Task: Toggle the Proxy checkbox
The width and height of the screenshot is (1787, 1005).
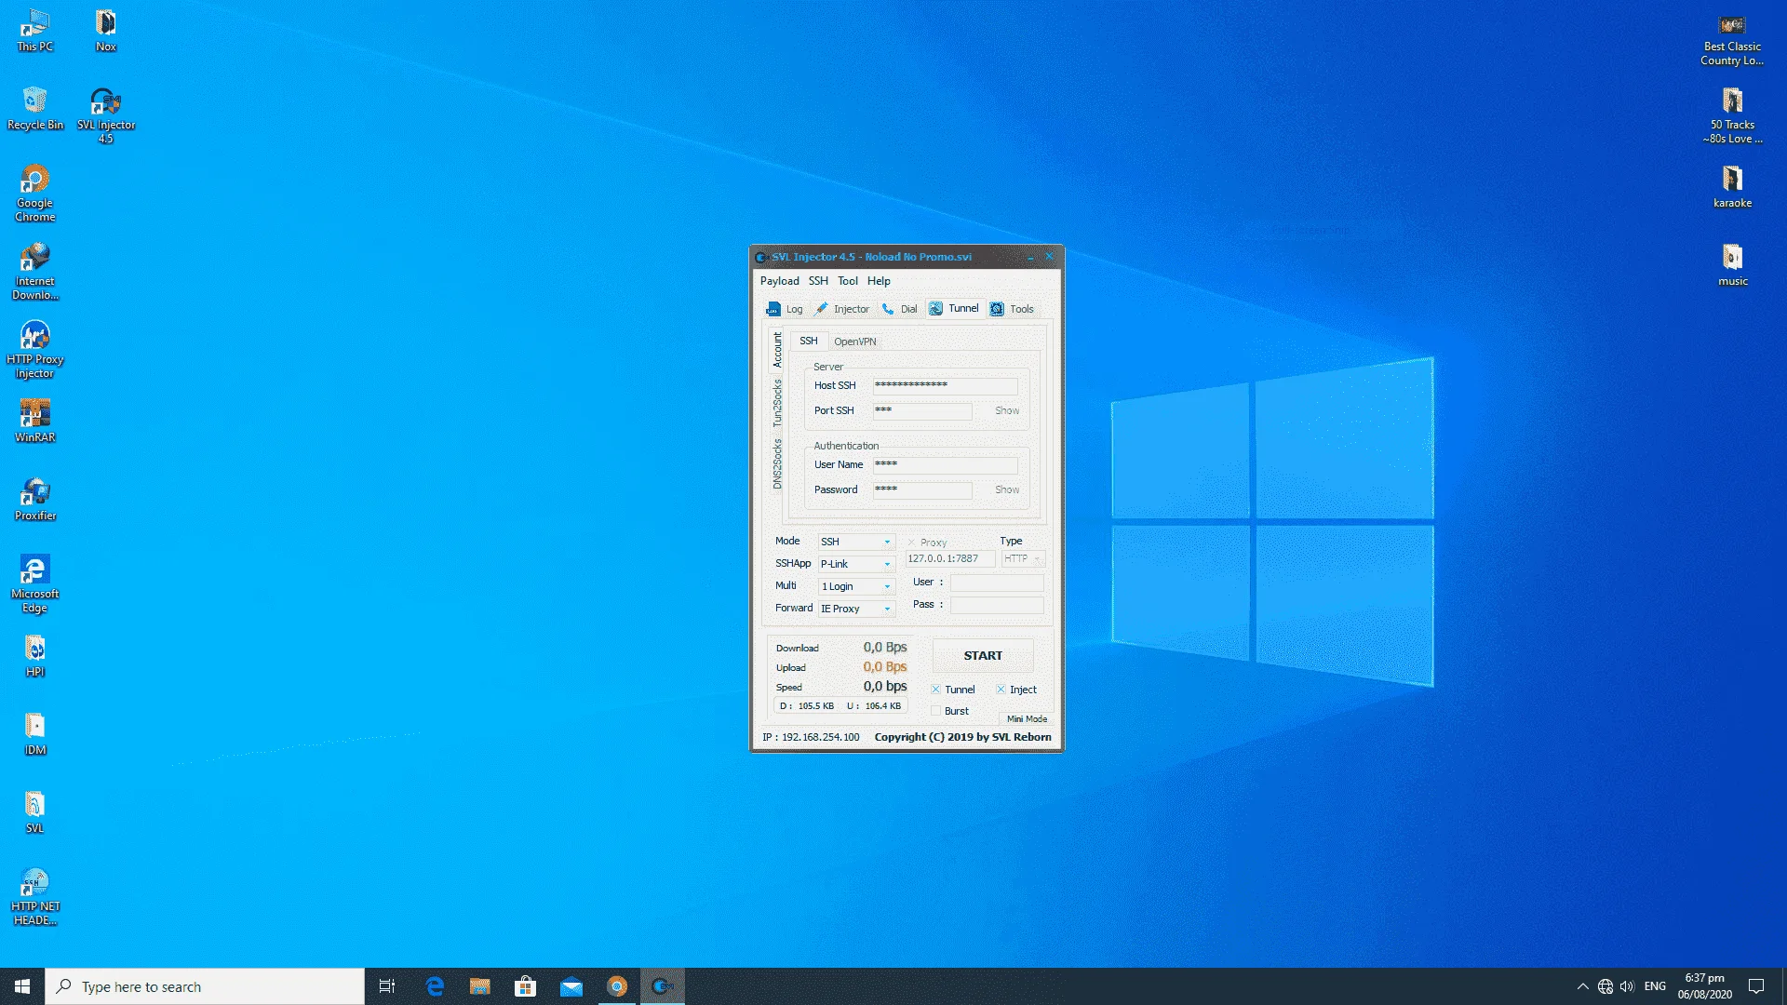Action: coord(911,543)
